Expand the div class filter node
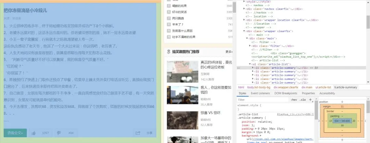This screenshot has width=370, height=143. point(250,46)
